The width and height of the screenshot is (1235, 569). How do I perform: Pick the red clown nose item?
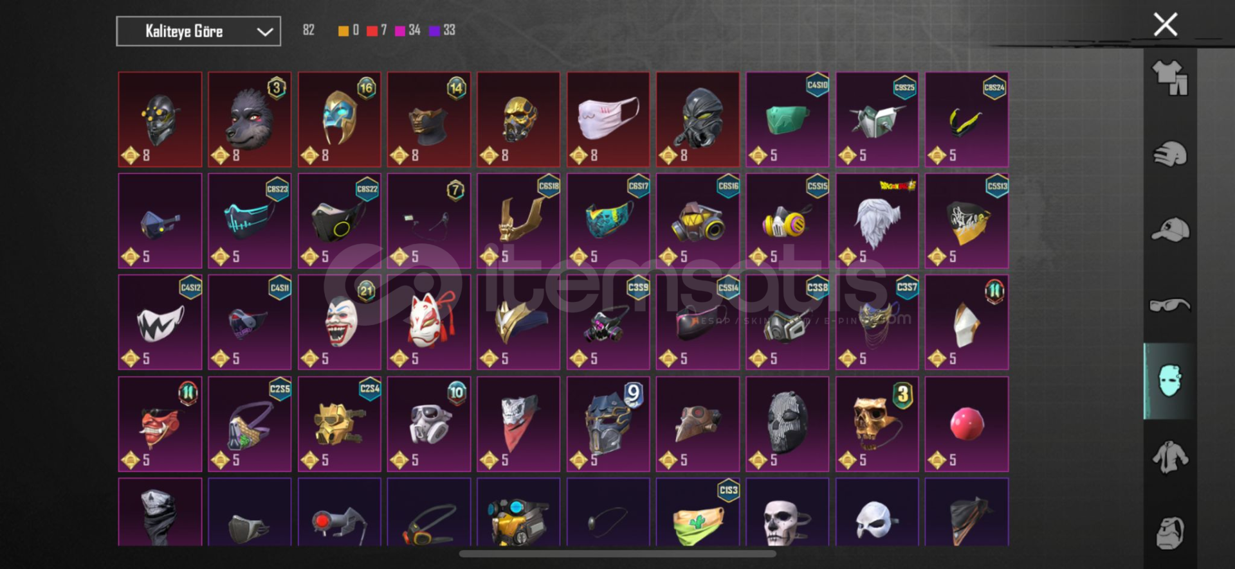(967, 424)
